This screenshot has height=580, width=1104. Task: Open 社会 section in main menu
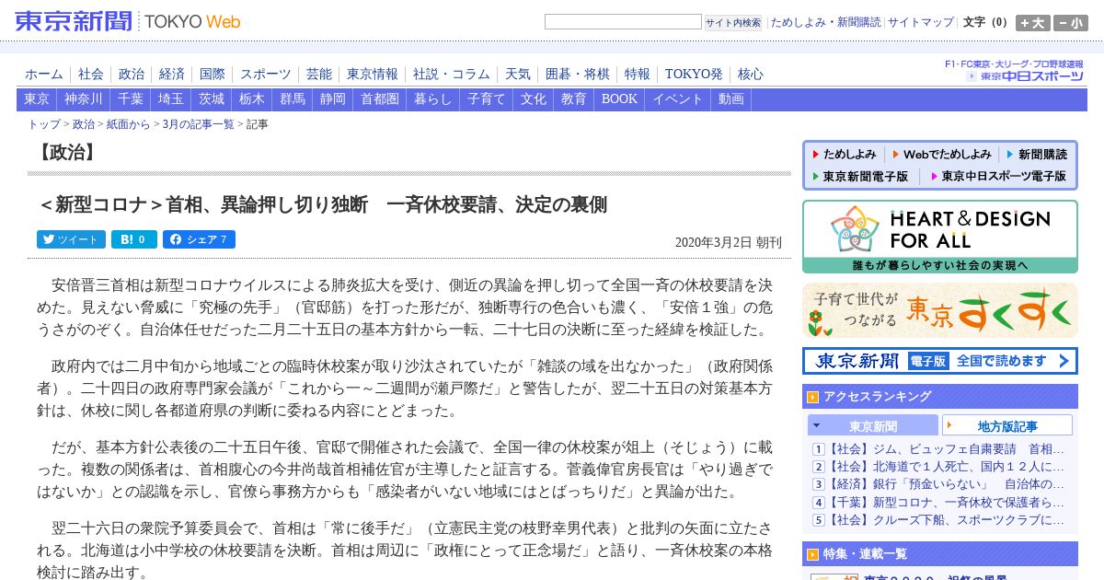click(91, 74)
